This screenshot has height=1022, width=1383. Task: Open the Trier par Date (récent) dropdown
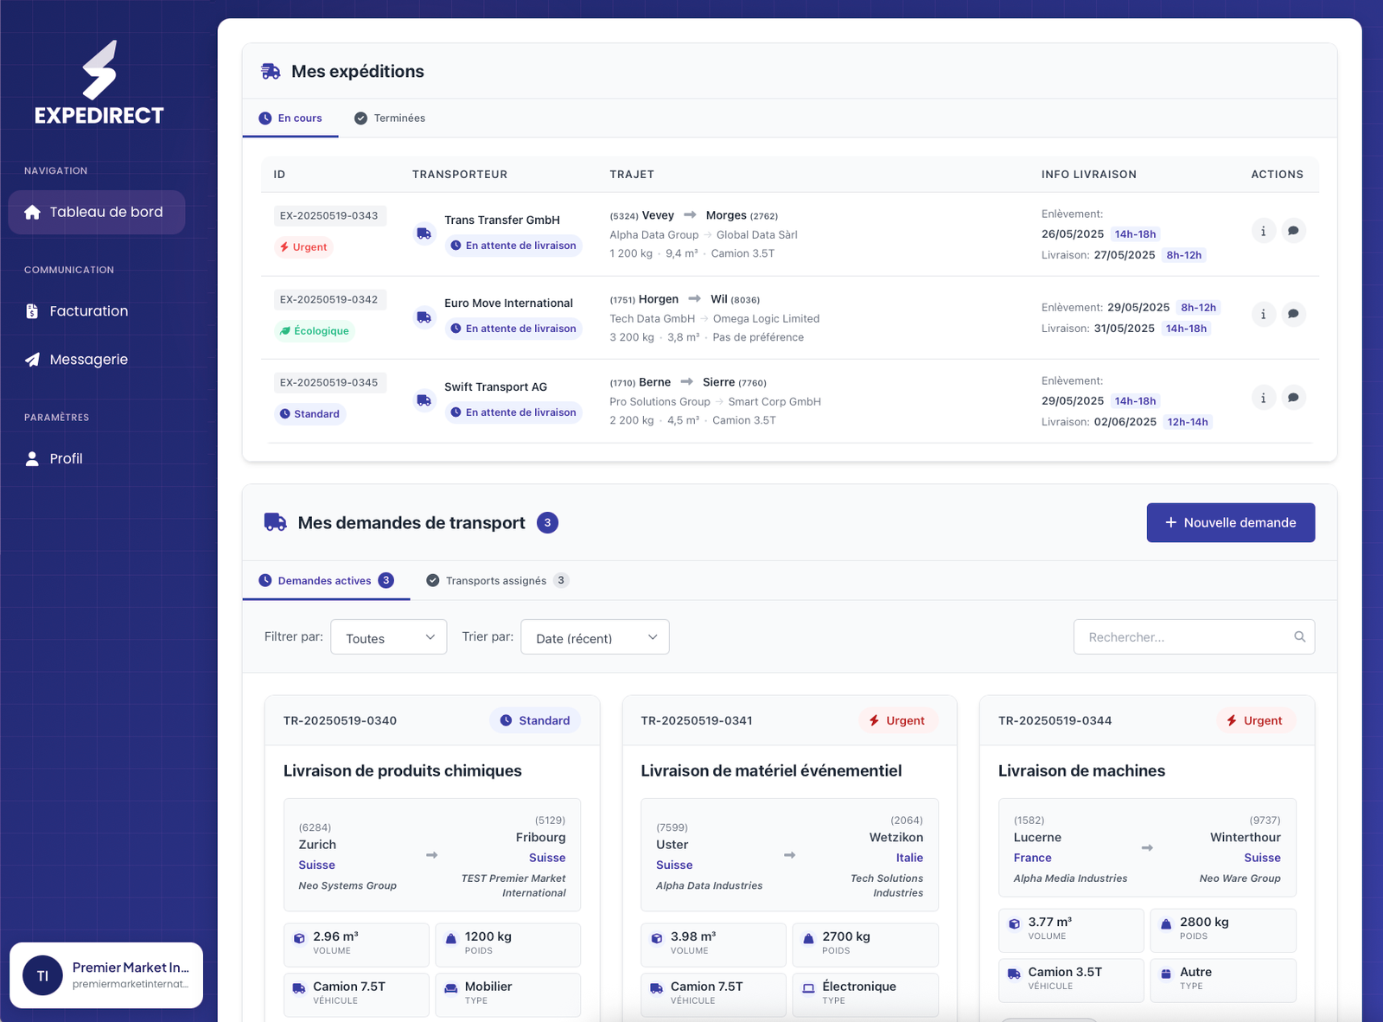coord(595,637)
